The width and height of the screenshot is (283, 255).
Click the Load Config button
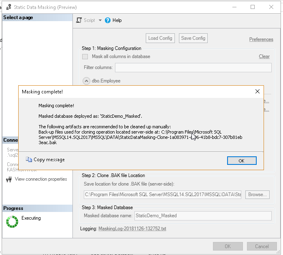pyautogui.click(x=160, y=38)
